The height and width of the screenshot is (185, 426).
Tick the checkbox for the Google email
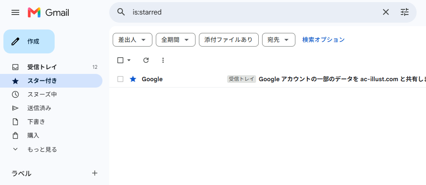[120, 79]
